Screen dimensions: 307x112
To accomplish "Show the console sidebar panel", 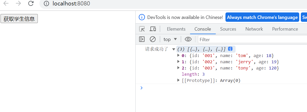I will coord(142,39).
